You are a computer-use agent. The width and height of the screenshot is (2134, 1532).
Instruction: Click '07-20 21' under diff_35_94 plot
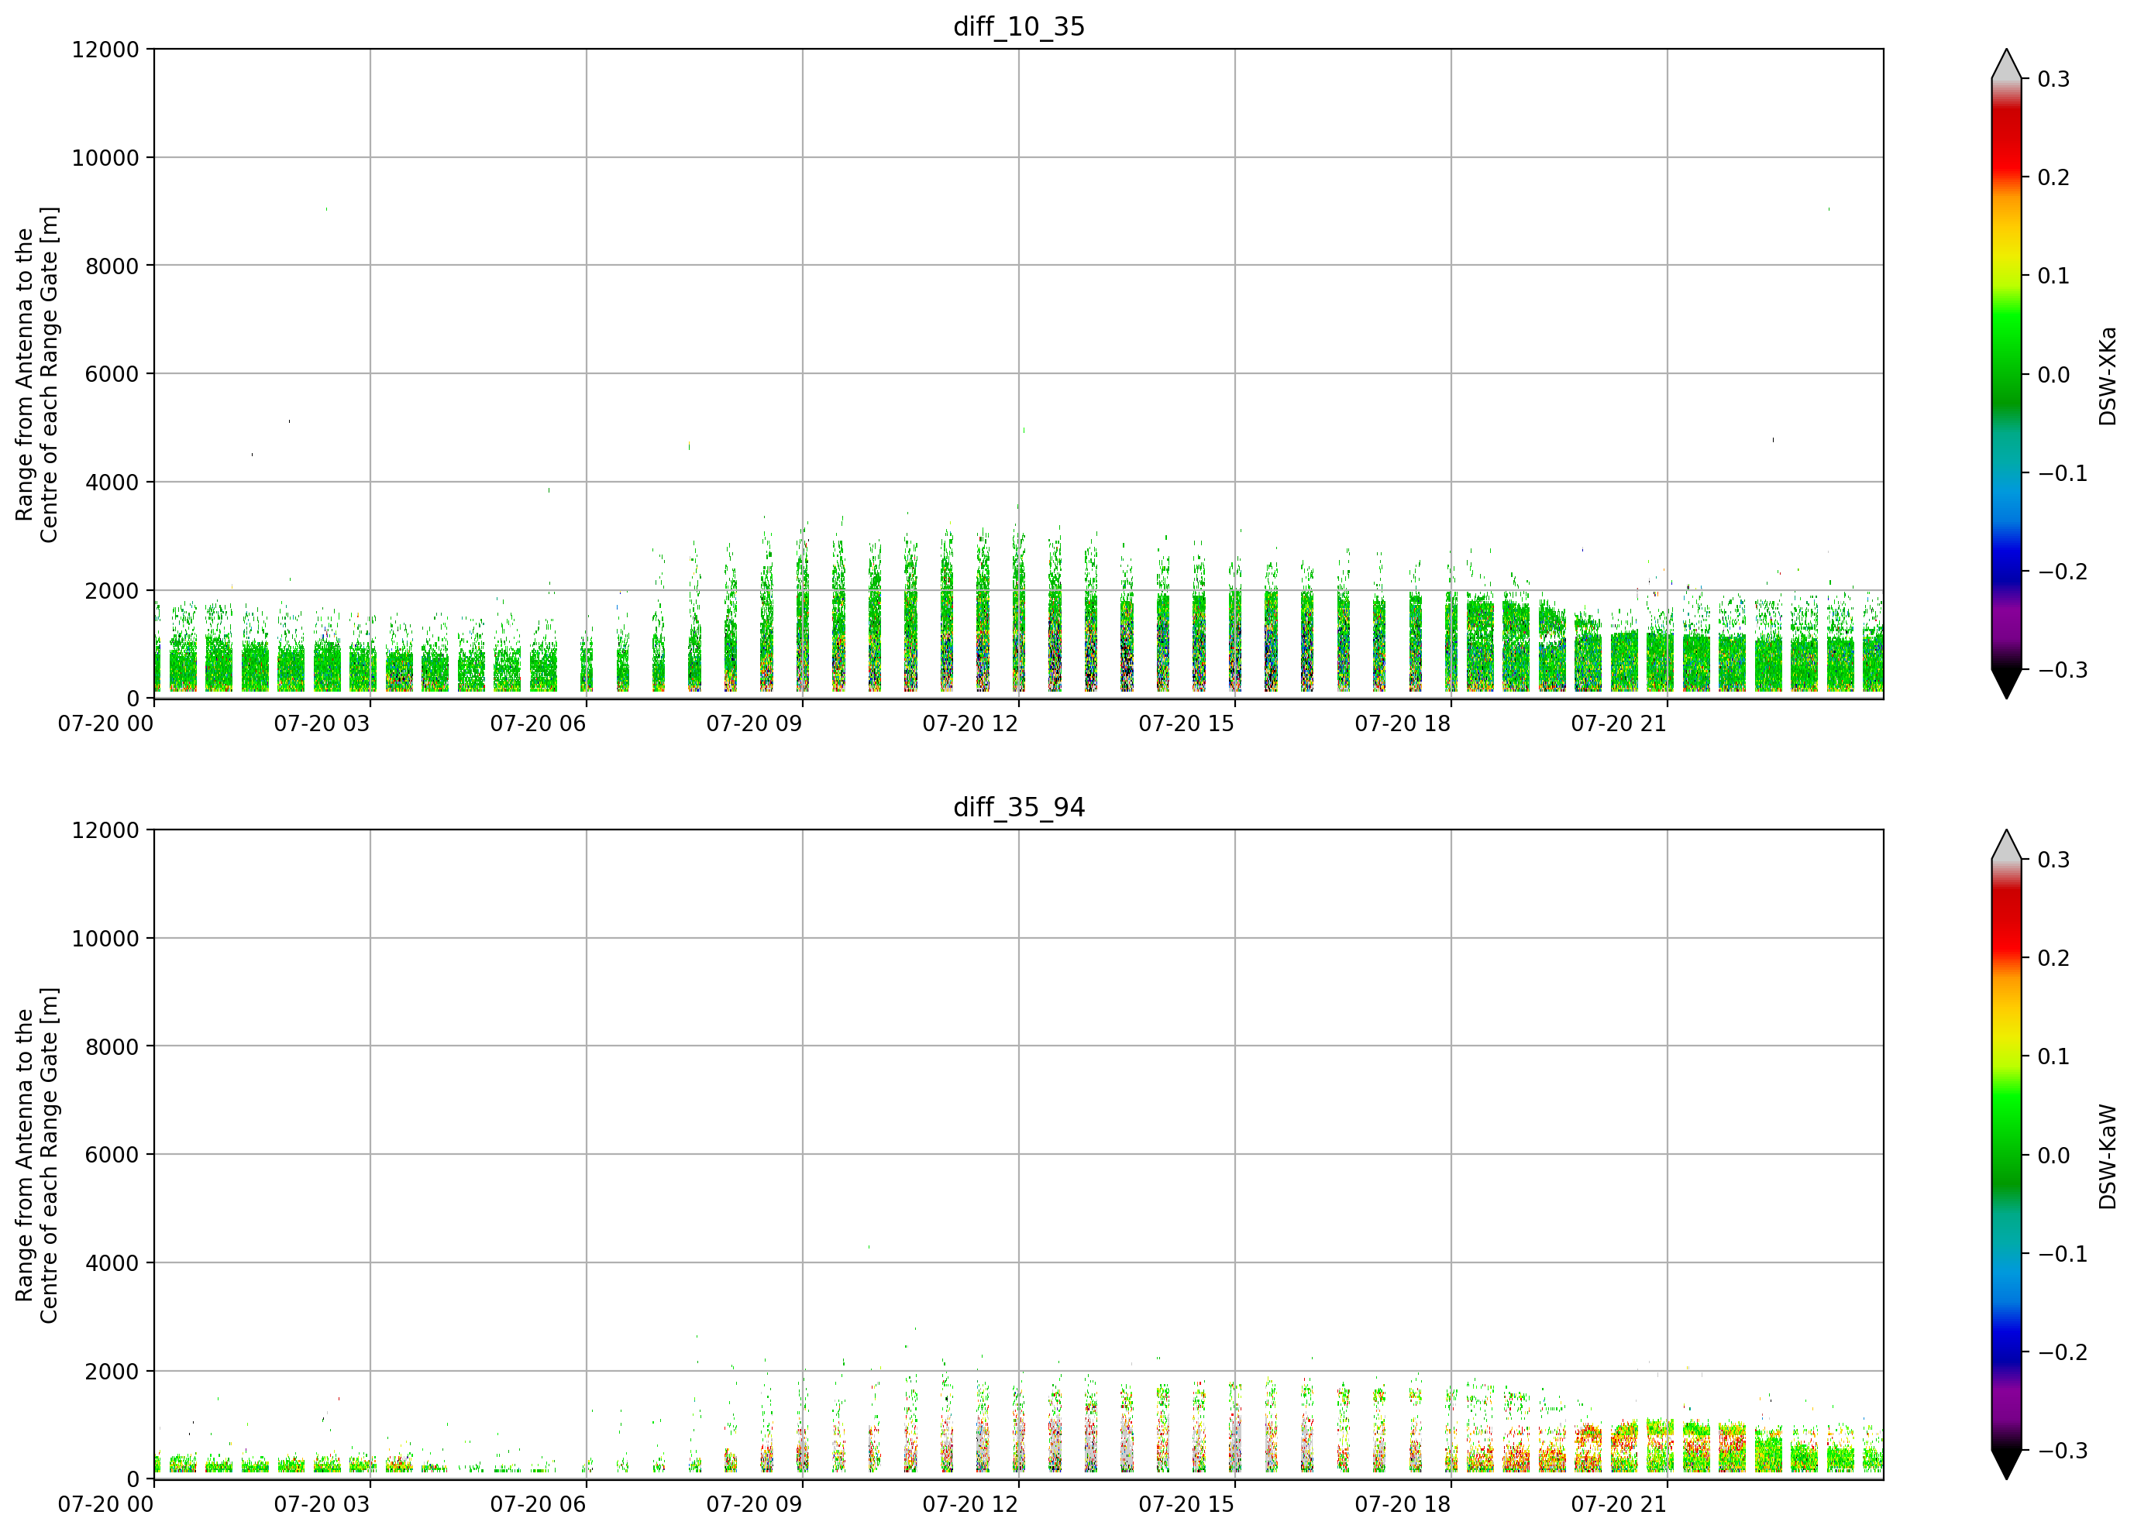click(1619, 1505)
